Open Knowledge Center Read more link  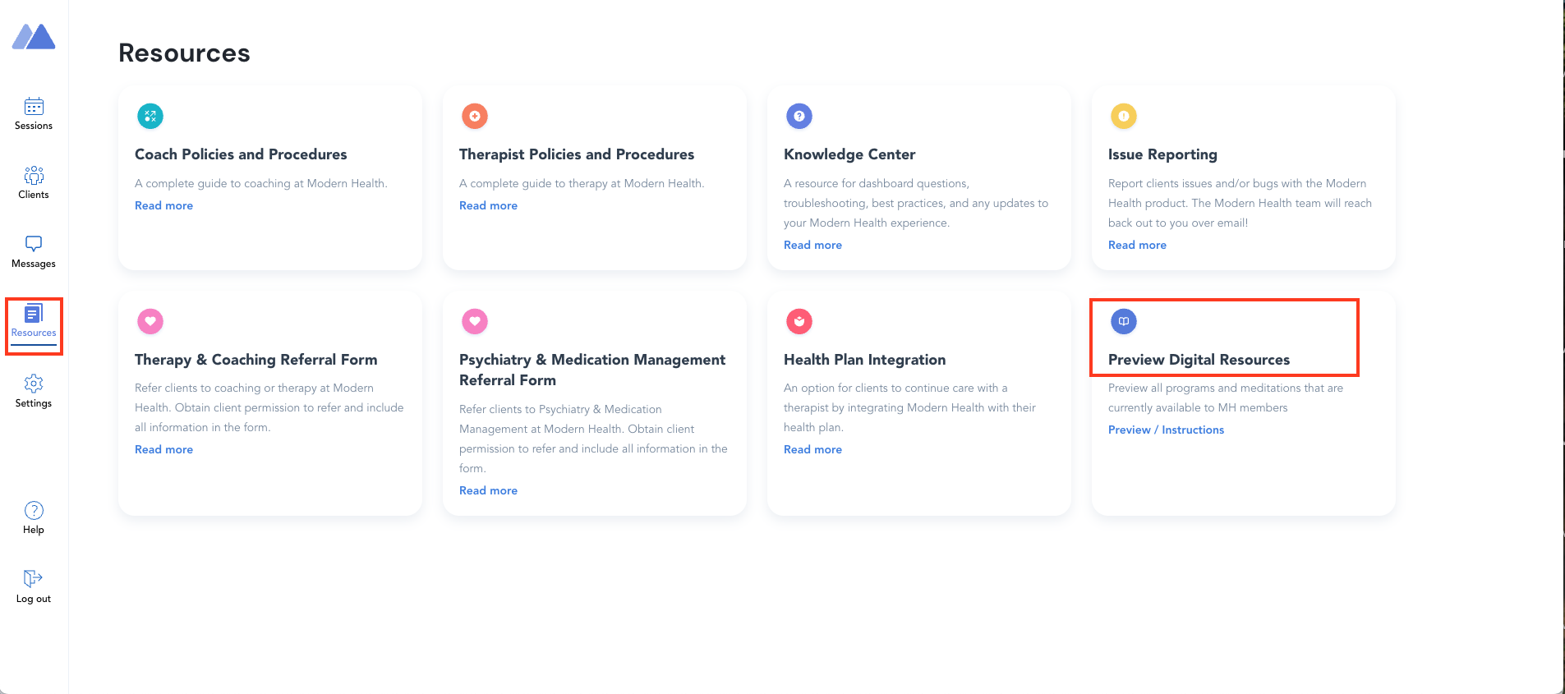pyautogui.click(x=812, y=246)
